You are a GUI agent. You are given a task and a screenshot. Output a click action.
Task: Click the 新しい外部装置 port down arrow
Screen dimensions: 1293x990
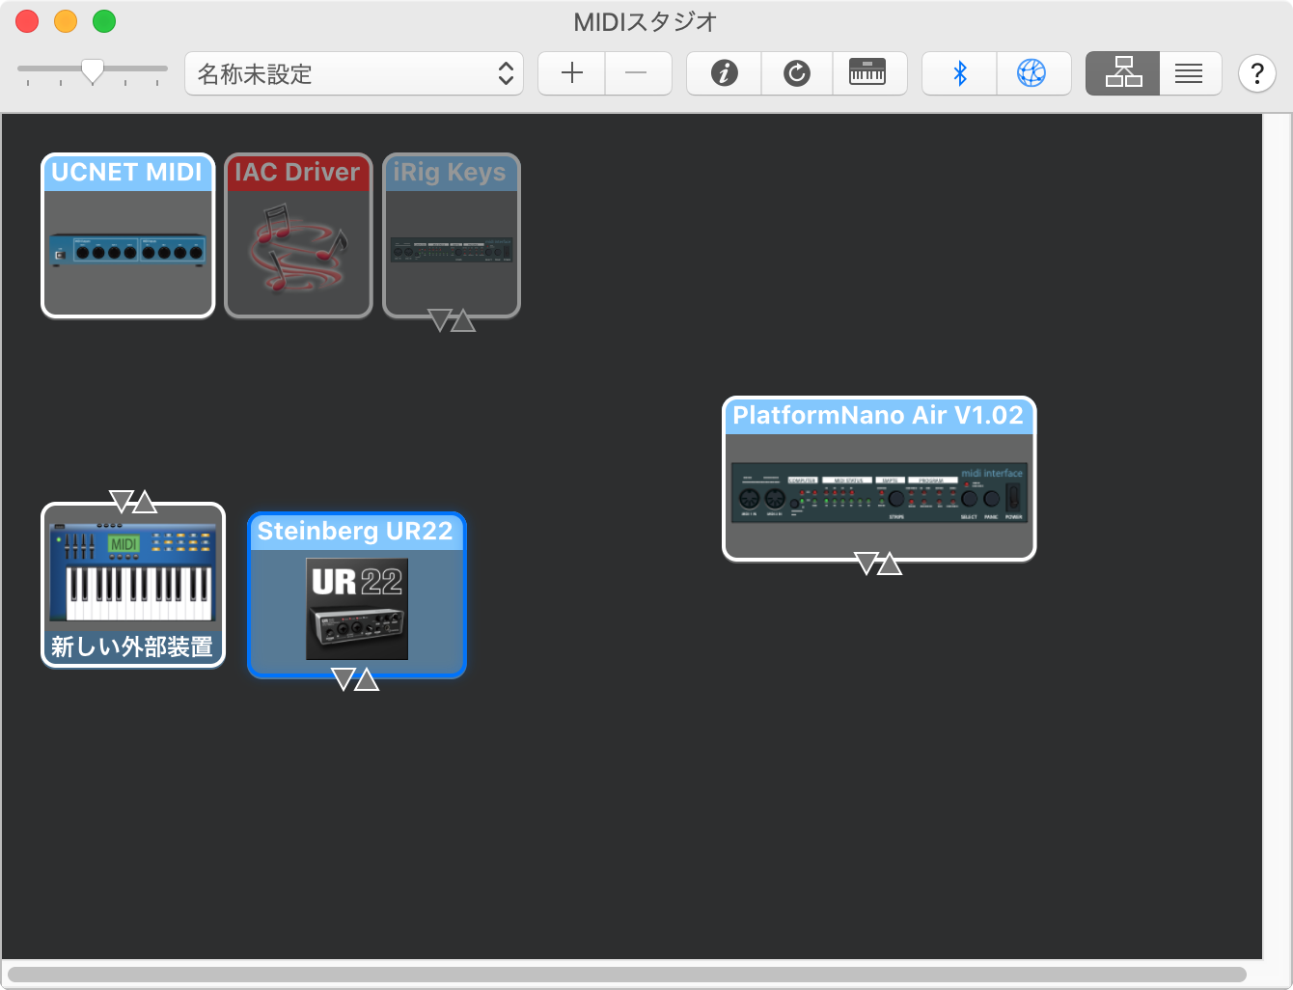(122, 500)
